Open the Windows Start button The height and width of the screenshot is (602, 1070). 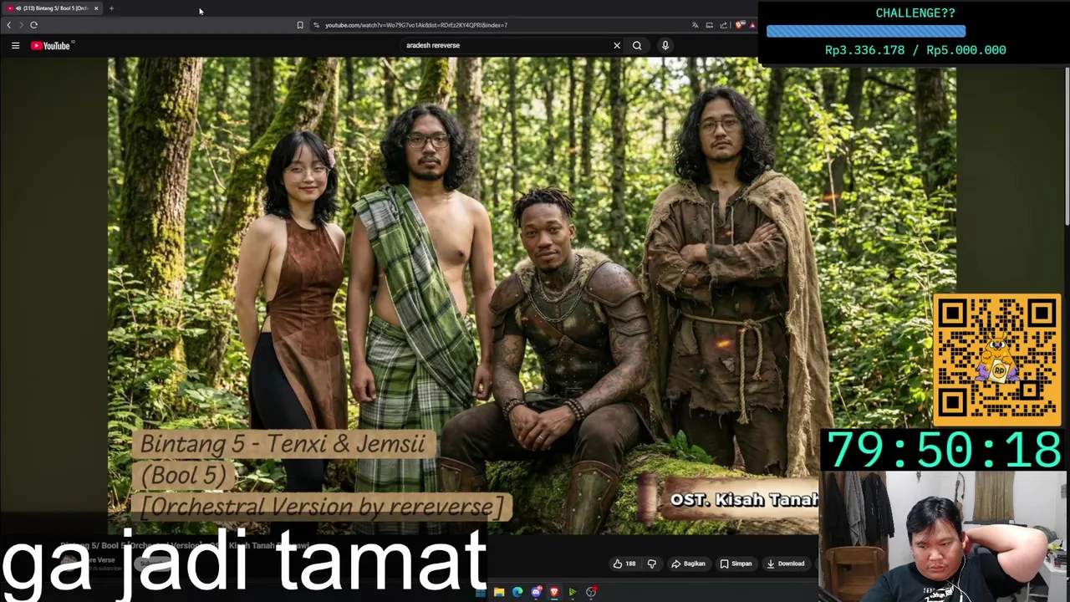click(x=481, y=592)
